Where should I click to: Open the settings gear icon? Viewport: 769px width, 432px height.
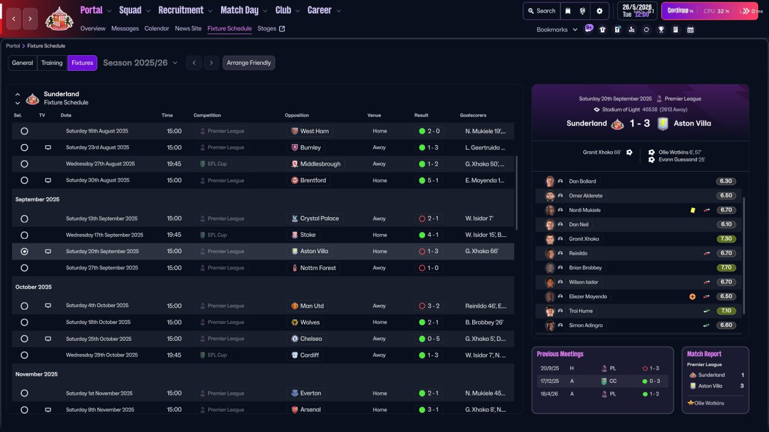(x=599, y=11)
